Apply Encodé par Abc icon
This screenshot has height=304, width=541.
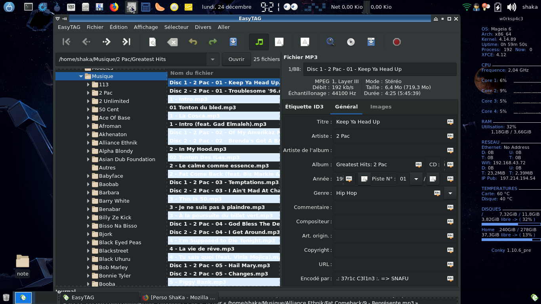[450, 278]
